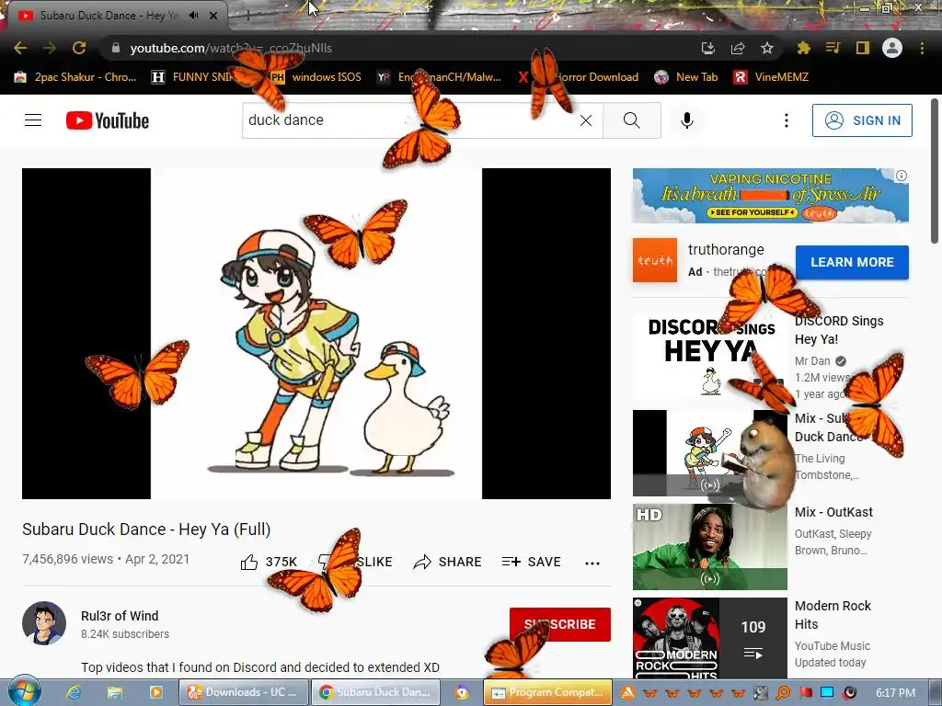Screen dimensions: 942x706
Task: Click the video title Subaru Duck Dance
Action: pyautogui.click(x=146, y=529)
